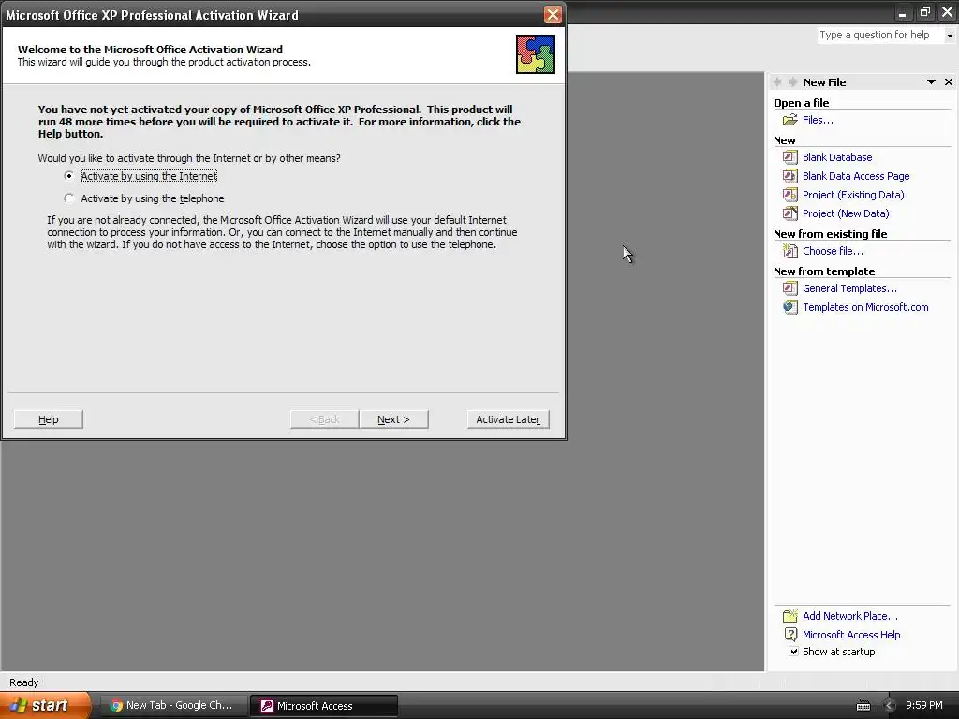Open Help in the Activation Wizard
Viewport: 959px width, 719px height.
point(49,419)
